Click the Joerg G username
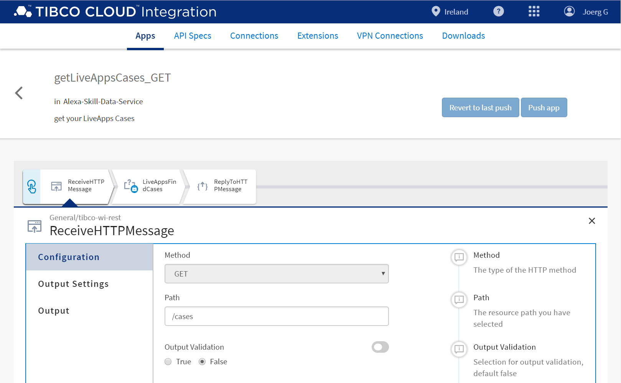This screenshot has height=383, width=621. 595,12
